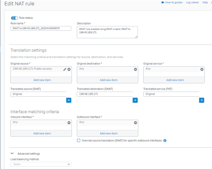Open Translated source (SNAT) dropdown
Screen dimensions: 212x169
click(x=69, y=100)
